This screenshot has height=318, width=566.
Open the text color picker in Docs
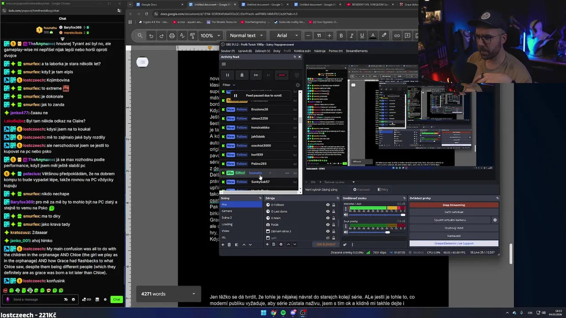[373, 35]
